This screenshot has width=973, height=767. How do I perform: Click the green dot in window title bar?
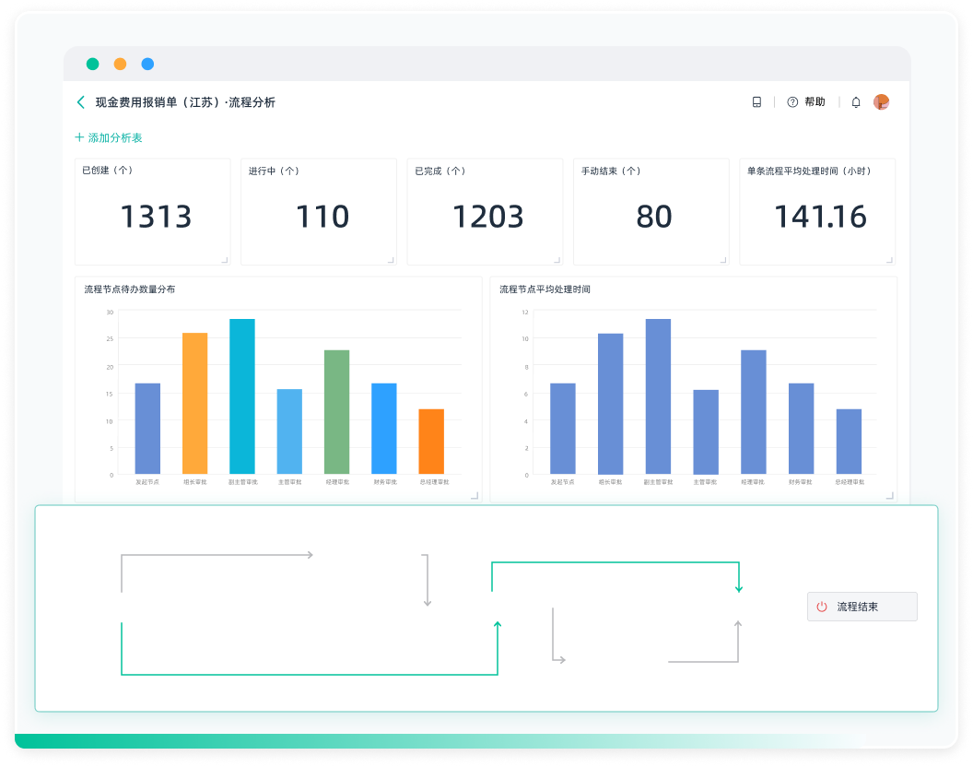point(93,65)
